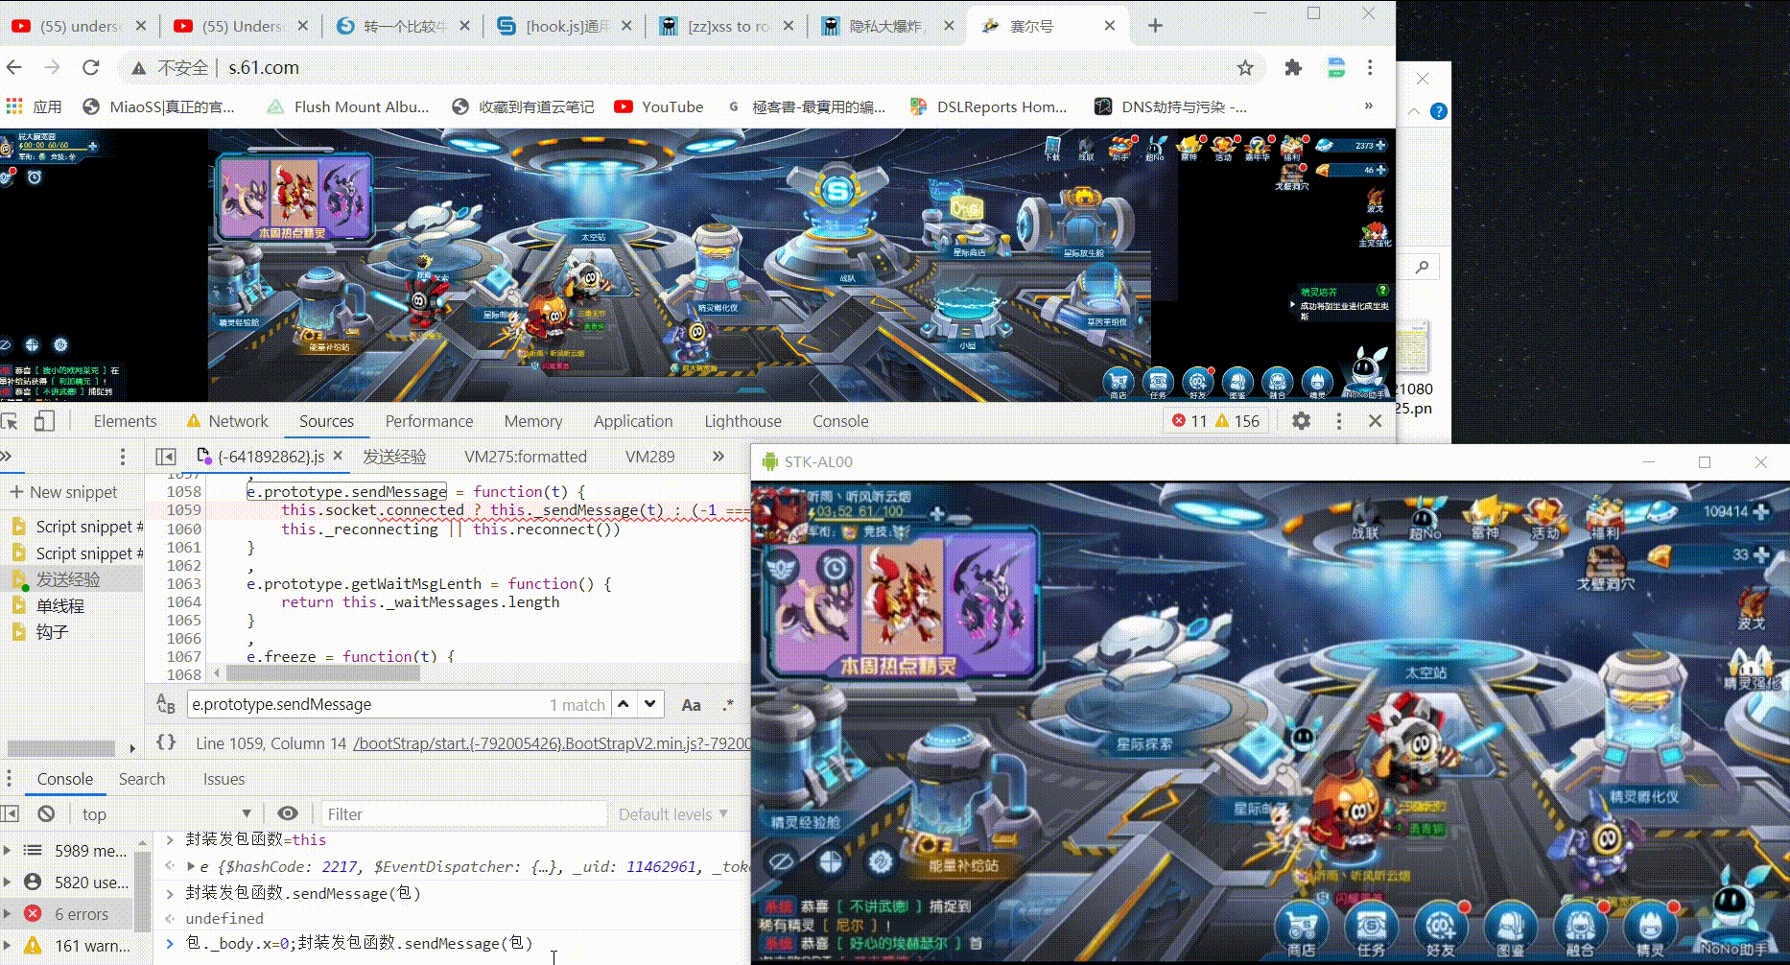Toggle match case Aa option

click(691, 705)
